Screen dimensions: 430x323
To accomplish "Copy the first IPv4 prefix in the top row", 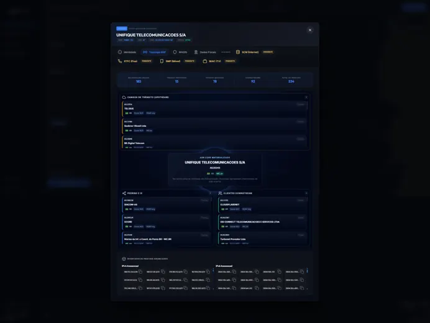I will (x=140, y=271).
